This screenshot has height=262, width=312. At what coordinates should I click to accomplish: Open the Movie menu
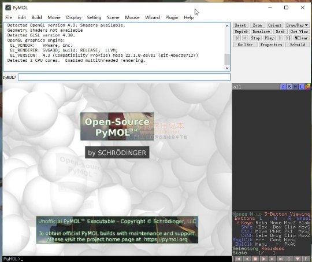coord(54,17)
